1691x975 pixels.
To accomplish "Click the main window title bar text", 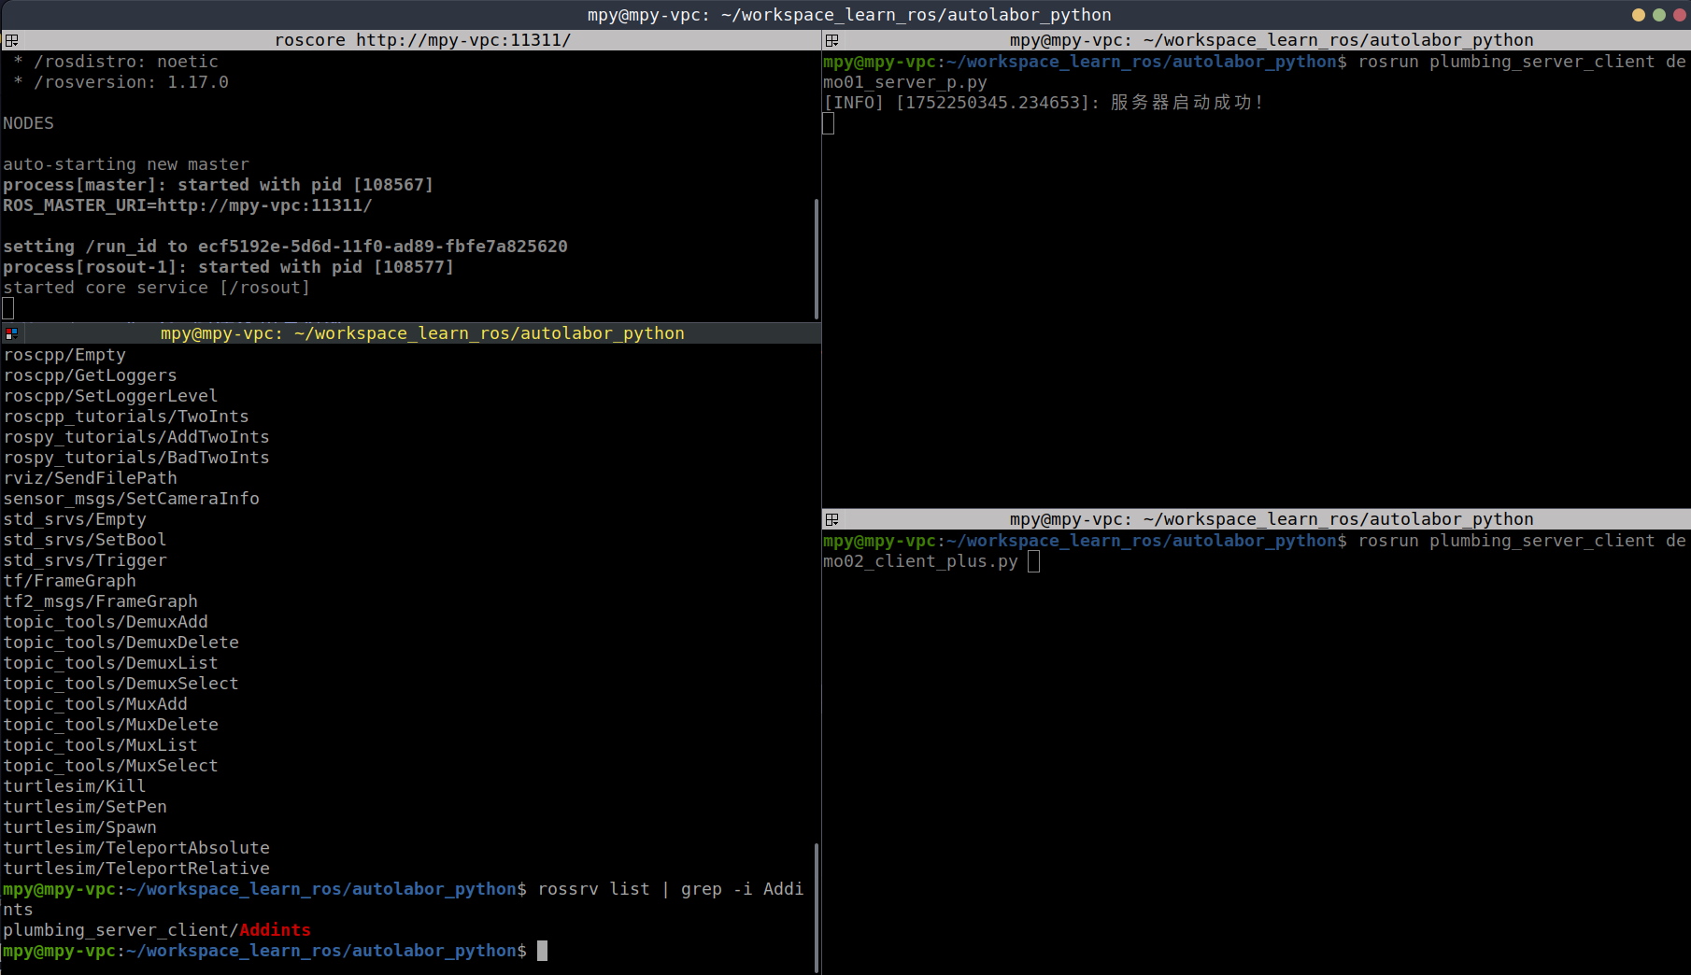I will click(x=848, y=15).
